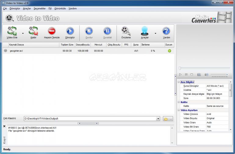Click Video Oranı value Auto
The image size is (235, 154).
coord(217,123)
